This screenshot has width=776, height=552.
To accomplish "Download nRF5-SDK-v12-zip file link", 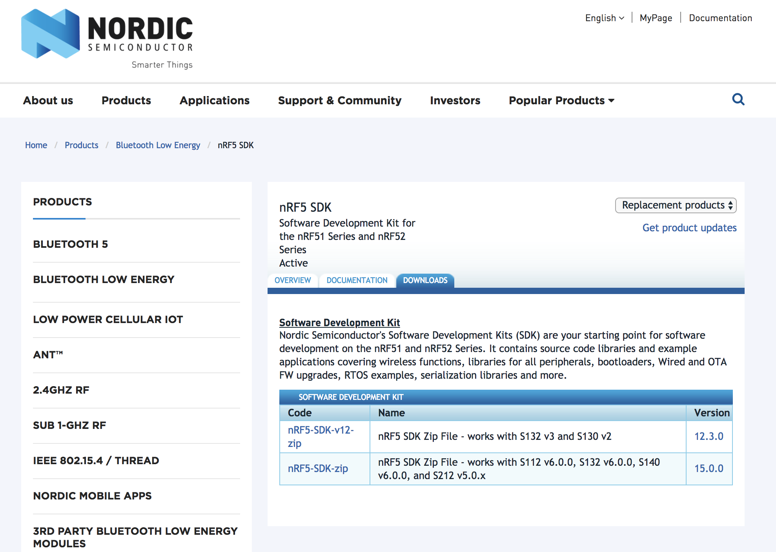I will click(x=321, y=437).
